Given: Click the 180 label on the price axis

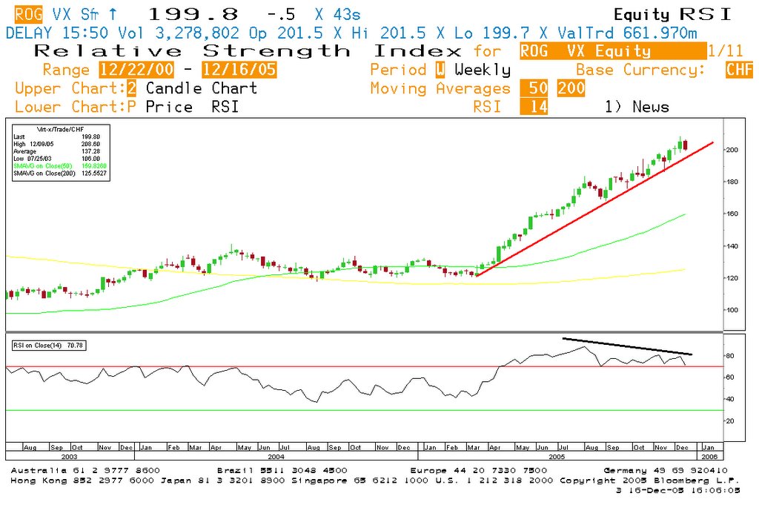Looking at the screenshot, I should [732, 182].
